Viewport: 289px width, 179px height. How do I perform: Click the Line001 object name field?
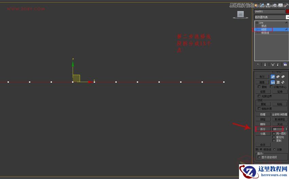[x=270, y=11]
